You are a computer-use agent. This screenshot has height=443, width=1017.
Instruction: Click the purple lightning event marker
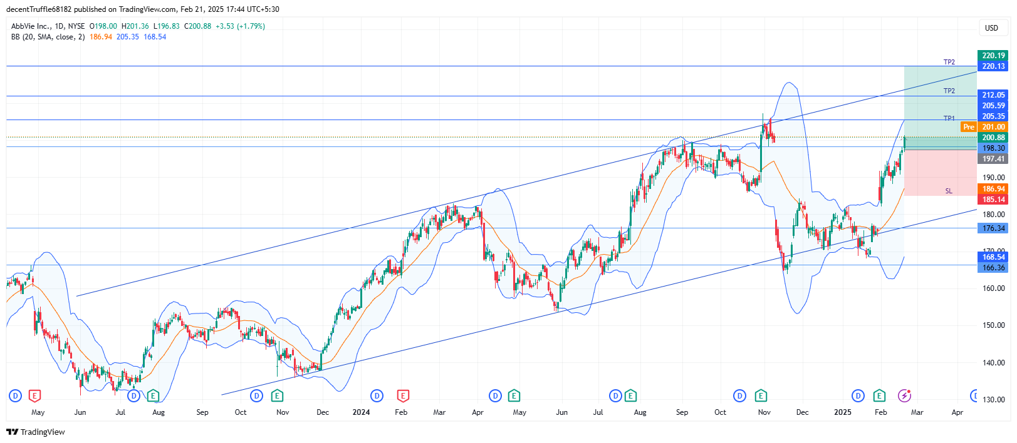tap(904, 395)
